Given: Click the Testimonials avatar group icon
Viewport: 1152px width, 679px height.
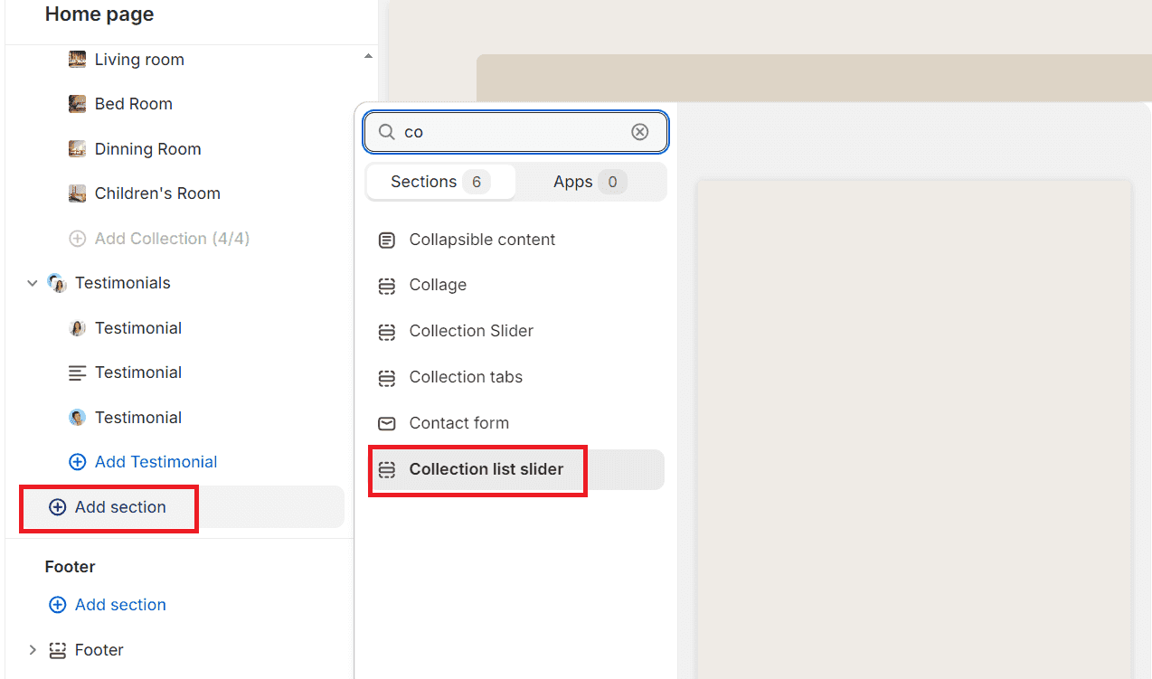Looking at the screenshot, I should (57, 284).
